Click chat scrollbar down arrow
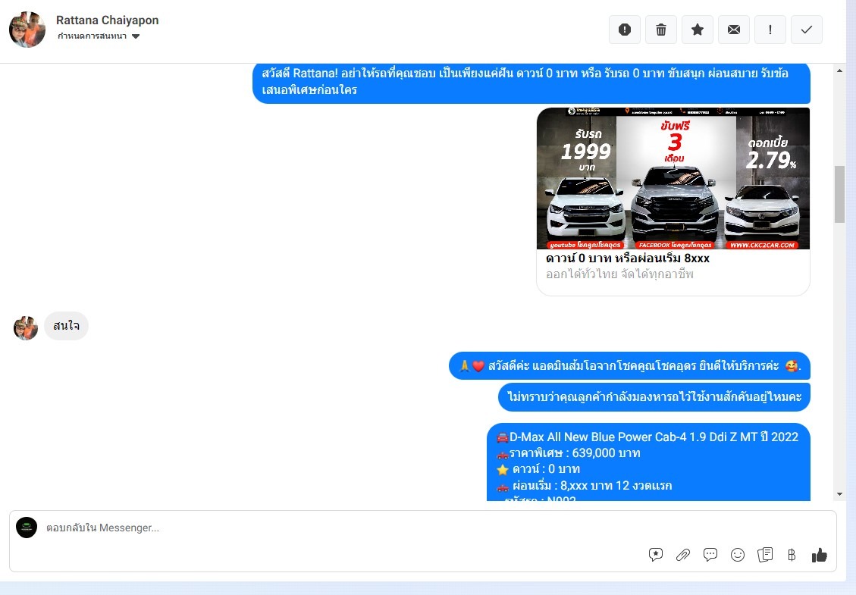Screen dimensions: 856x595 coord(839,494)
